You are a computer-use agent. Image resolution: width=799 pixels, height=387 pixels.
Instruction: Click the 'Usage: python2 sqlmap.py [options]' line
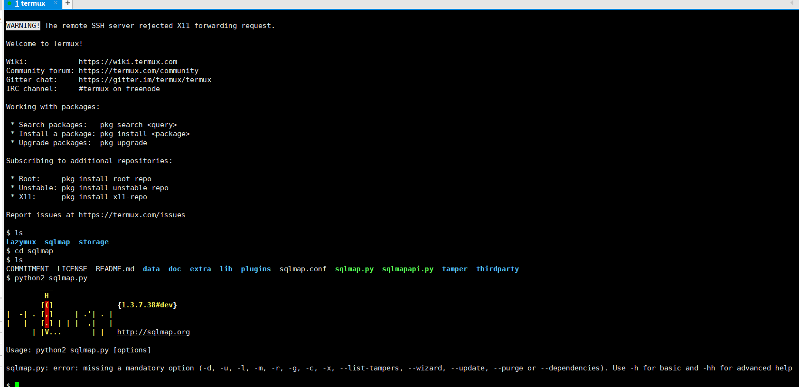tap(78, 350)
